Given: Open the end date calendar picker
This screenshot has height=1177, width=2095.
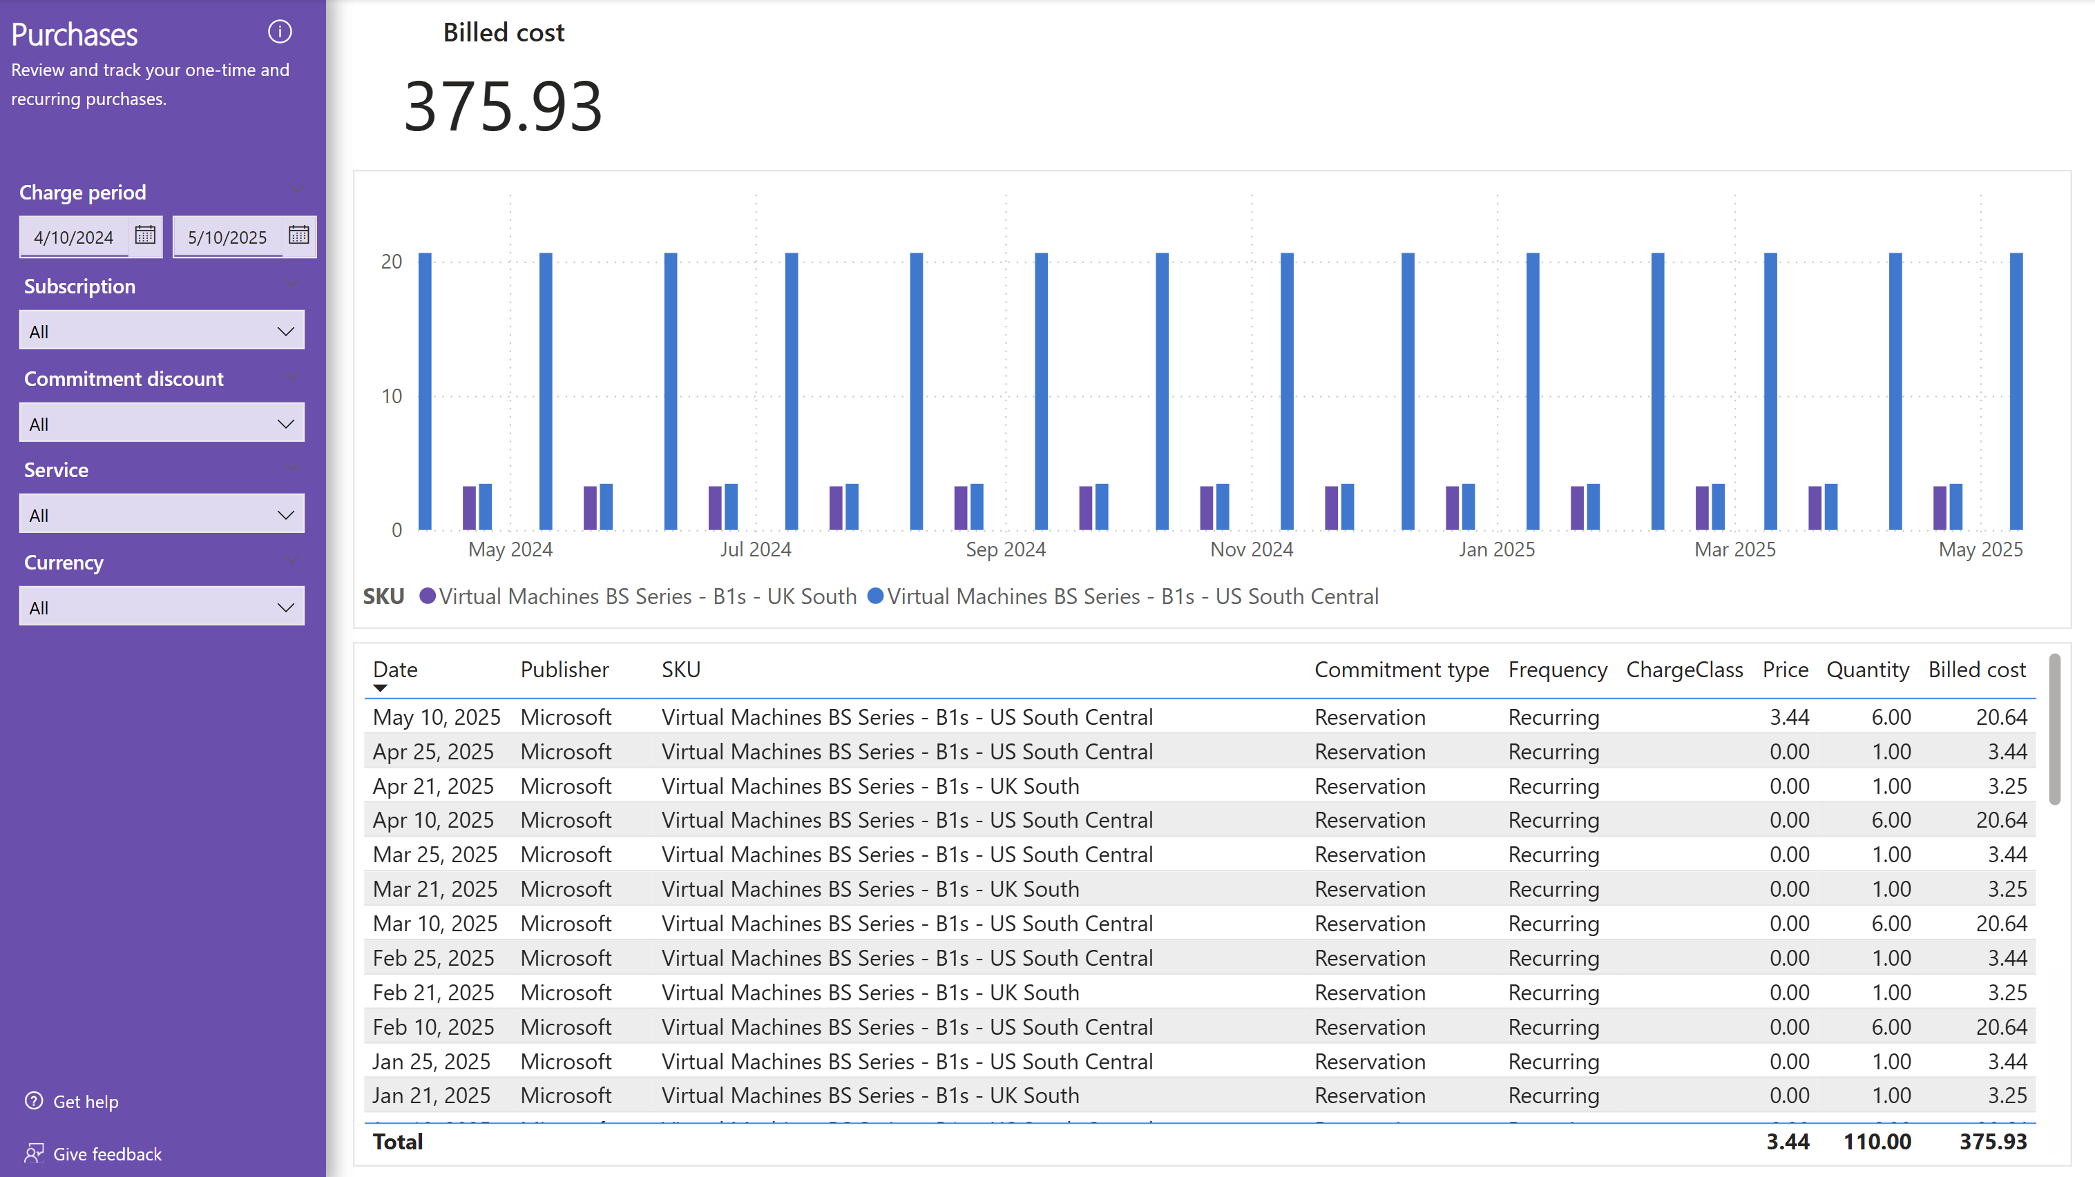Looking at the screenshot, I should pos(298,235).
